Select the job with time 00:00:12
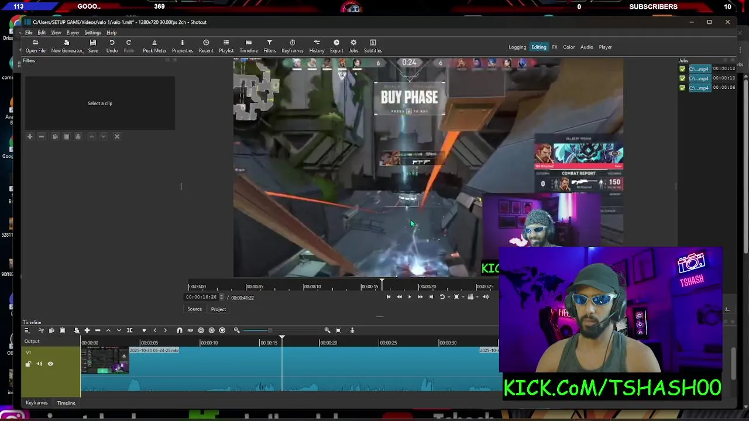The image size is (749, 421). click(x=707, y=69)
